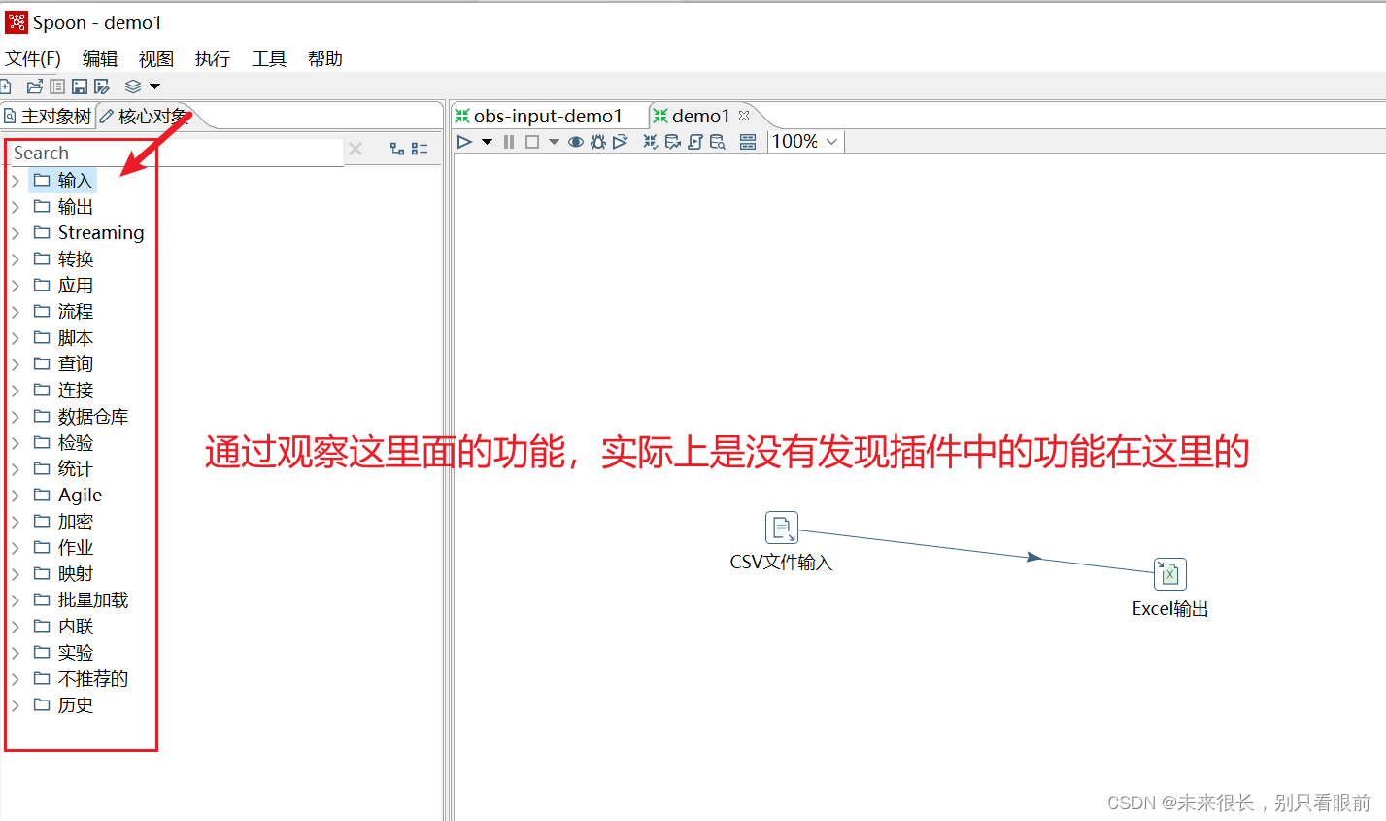Click the Spoon application logo icon
This screenshot has height=821, width=1386.
pos(17,21)
